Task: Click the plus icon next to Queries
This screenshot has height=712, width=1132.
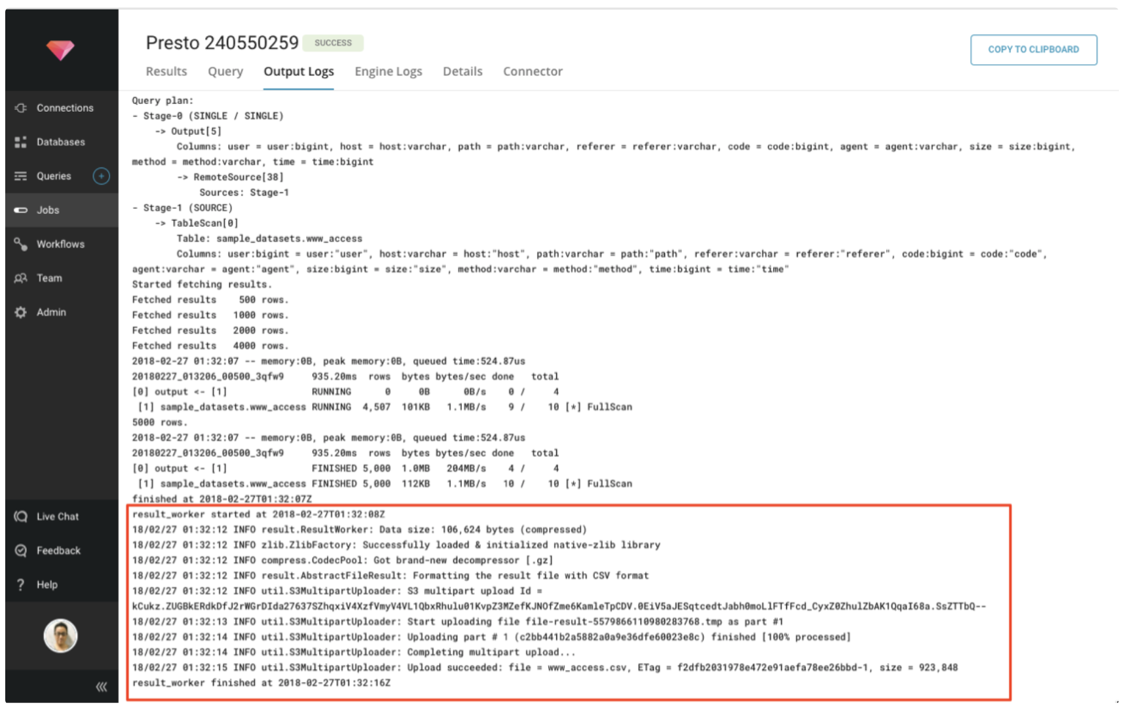Action: 101,176
